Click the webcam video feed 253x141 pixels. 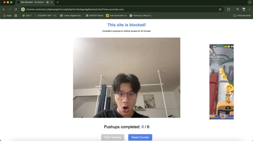(127, 78)
